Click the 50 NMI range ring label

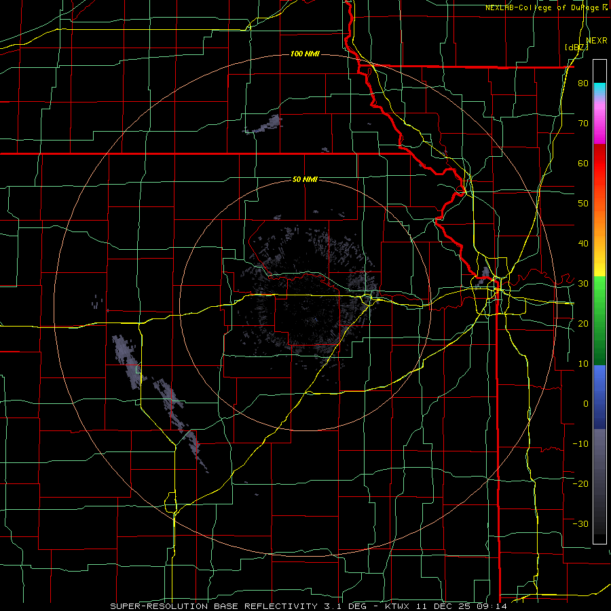click(305, 179)
